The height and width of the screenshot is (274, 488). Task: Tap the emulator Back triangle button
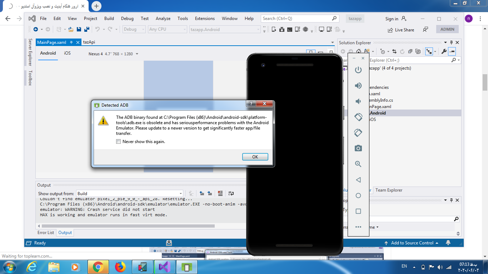coord(358,180)
